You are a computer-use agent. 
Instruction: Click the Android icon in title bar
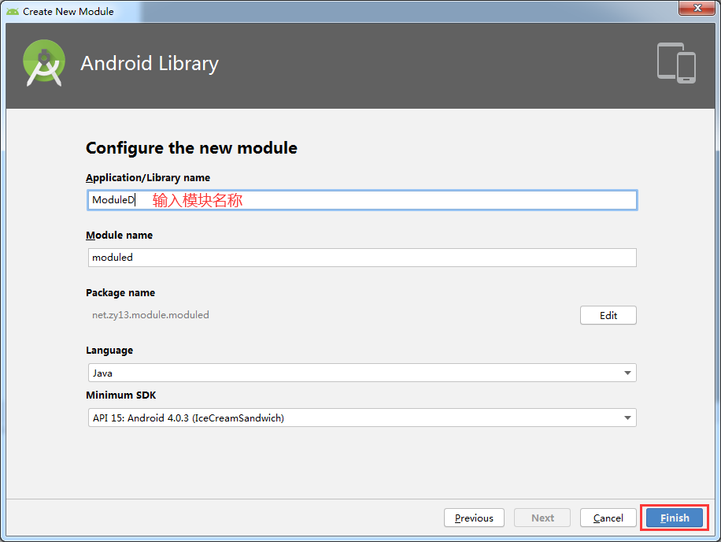click(x=13, y=11)
